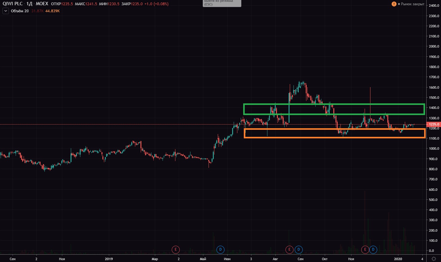Open the dividend D marker near September
This screenshot has width=441, height=262.
point(299,249)
